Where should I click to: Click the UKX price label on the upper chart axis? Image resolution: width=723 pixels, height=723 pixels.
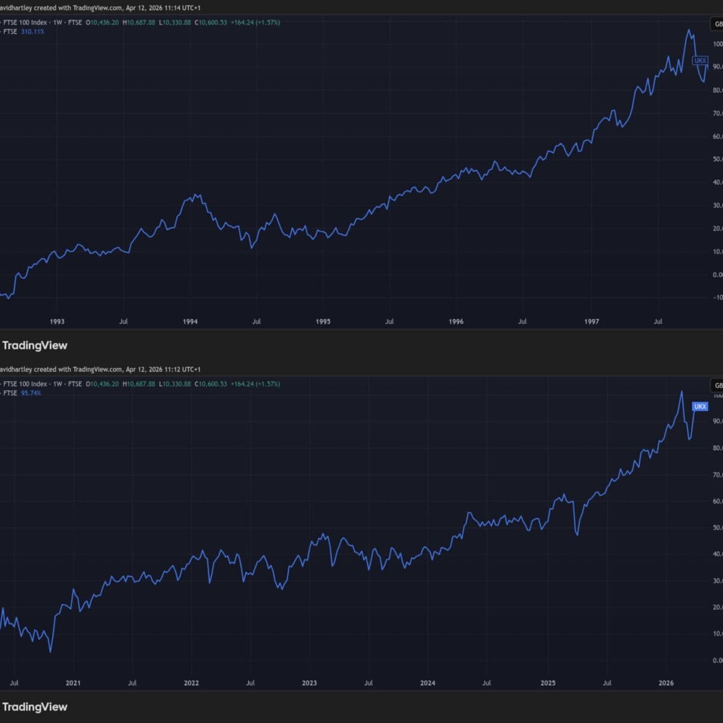point(700,61)
